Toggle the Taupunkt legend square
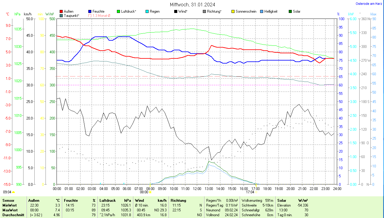This screenshot has width=384, height=218. (x=61, y=15)
